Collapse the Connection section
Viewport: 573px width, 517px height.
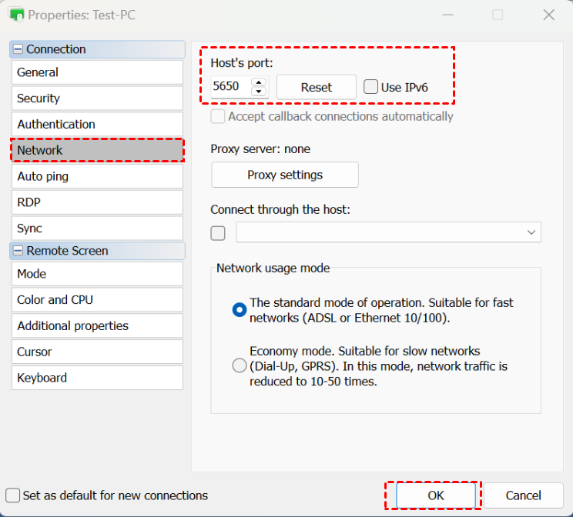18,49
